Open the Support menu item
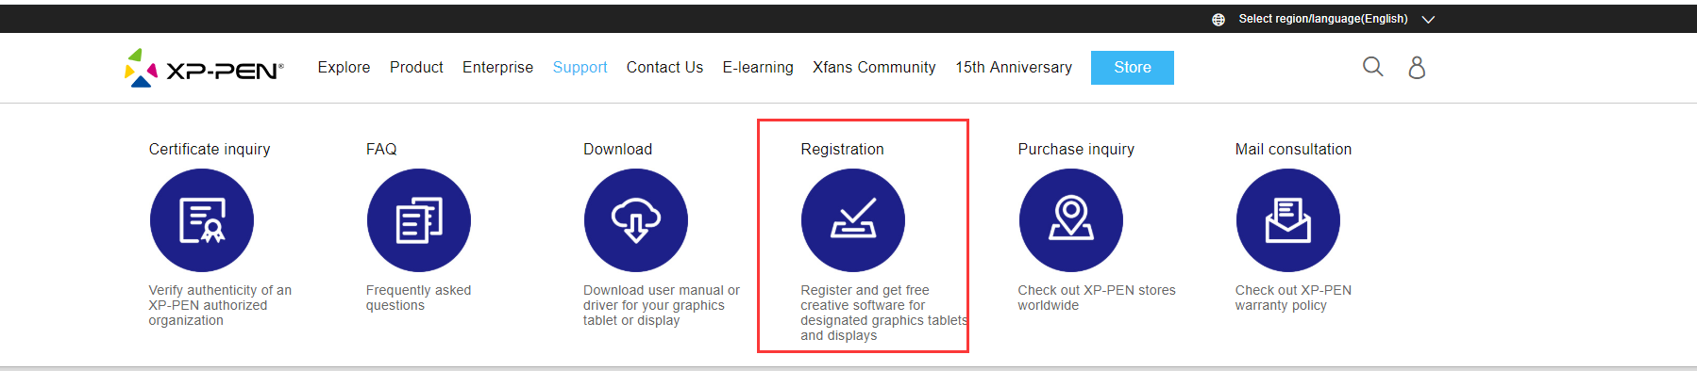Screen dimensions: 1697x371 pos(580,68)
